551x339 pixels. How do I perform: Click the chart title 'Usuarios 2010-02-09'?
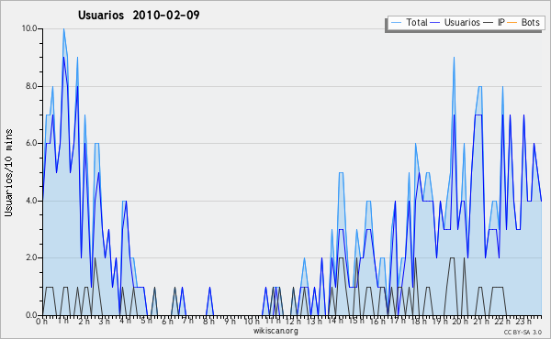[x=139, y=15]
